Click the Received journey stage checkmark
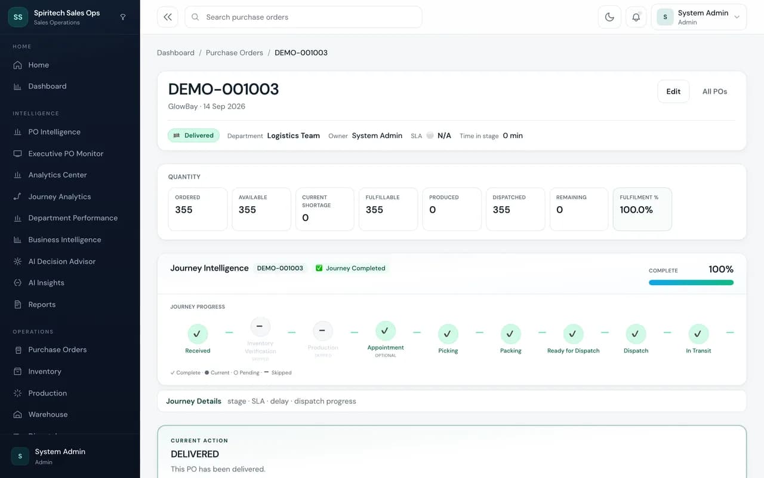Viewport: 764px width, 478px height. tap(198, 334)
